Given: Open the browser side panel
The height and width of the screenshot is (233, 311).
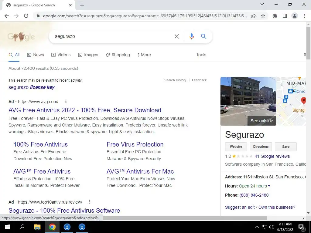Looking at the screenshot, I should click(285, 16).
